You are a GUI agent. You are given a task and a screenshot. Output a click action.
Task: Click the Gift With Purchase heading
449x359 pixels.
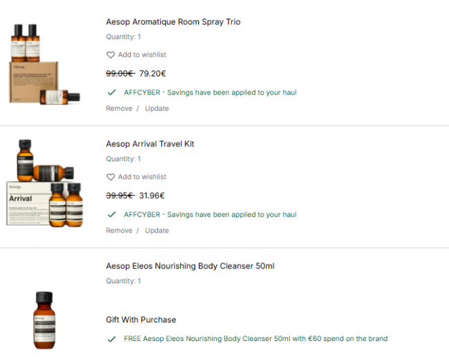(141, 320)
